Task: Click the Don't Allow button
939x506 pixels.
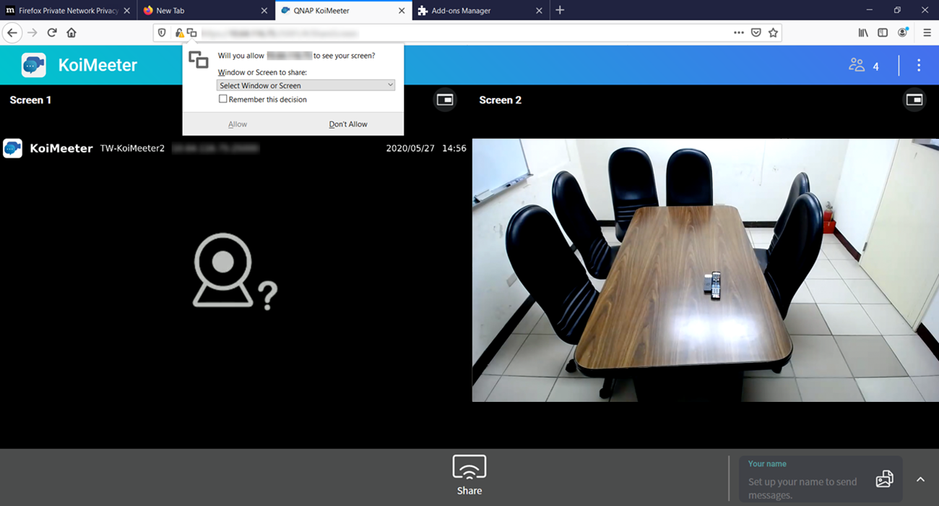Action: [348, 124]
